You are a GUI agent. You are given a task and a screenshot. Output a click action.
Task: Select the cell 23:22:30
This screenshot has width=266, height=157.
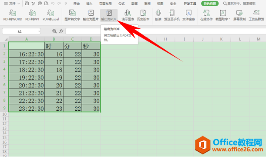pos(27,109)
